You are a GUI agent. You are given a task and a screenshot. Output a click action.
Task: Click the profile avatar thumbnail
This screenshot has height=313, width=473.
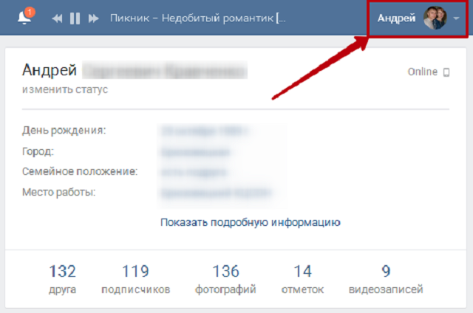click(x=435, y=18)
